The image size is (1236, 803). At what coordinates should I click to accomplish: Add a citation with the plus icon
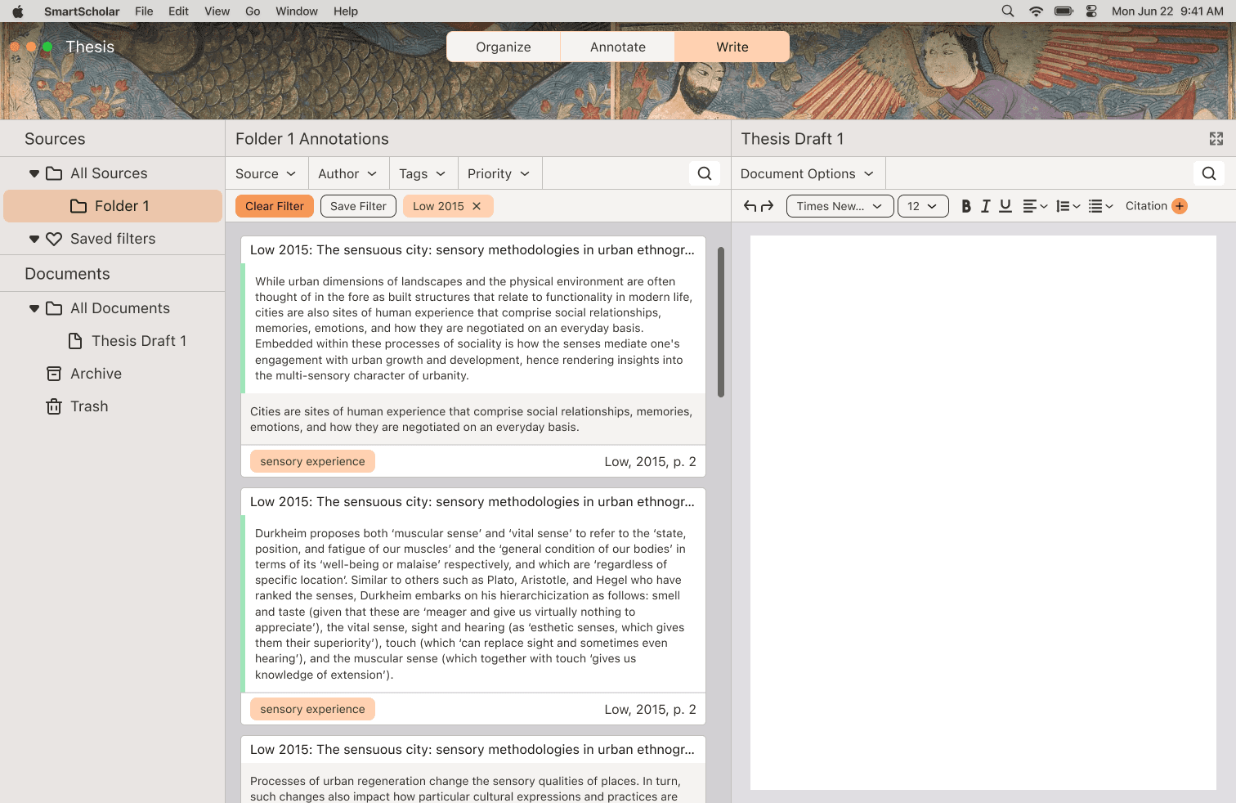pyautogui.click(x=1180, y=206)
